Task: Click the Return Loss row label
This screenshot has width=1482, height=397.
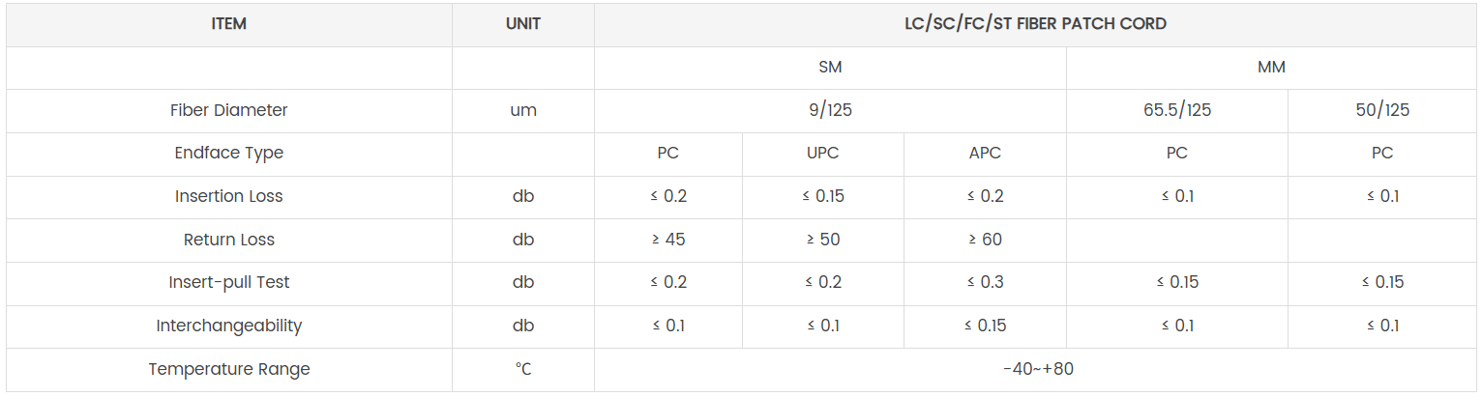Action: (229, 240)
